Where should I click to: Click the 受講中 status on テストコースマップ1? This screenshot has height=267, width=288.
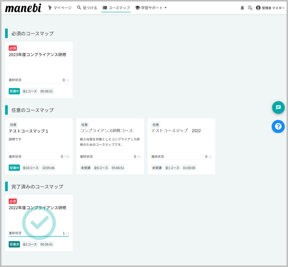click(x=14, y=168)
